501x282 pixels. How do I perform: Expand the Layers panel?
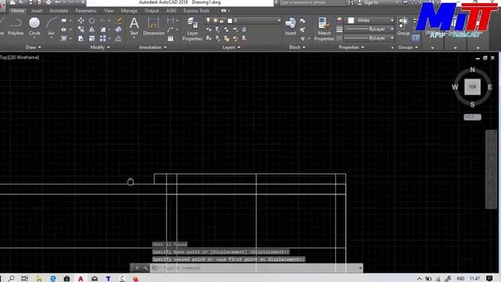pyautogui.click(x=232, y=47)
